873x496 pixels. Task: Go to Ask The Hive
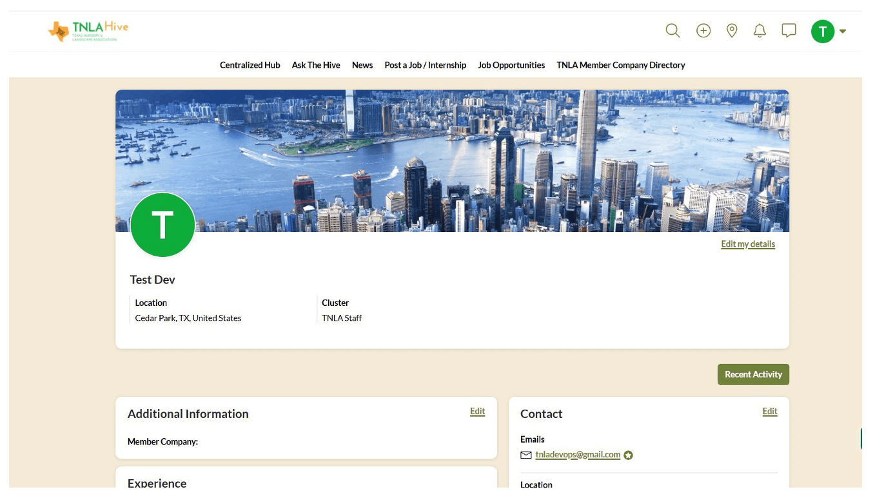pos(316,65)
